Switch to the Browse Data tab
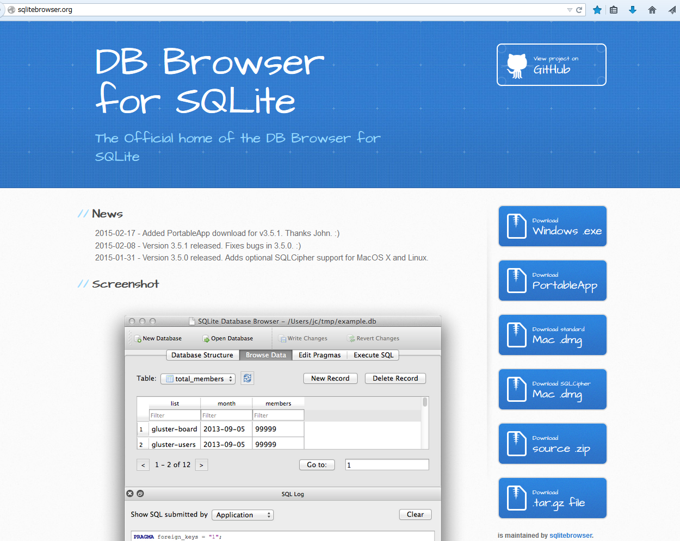This screenshot has width=680, height=541. pos(265,355)
